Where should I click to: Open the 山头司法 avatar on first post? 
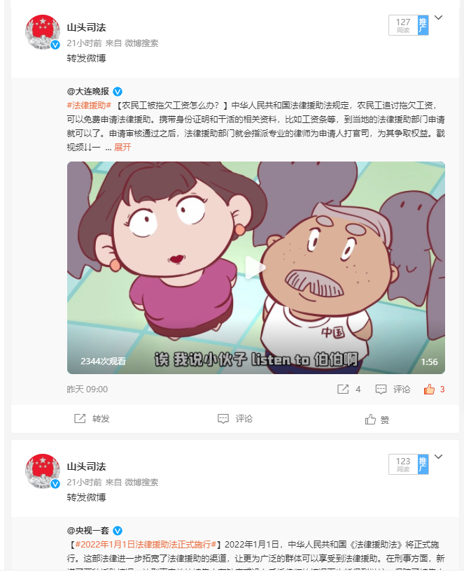tap(43, 32)
